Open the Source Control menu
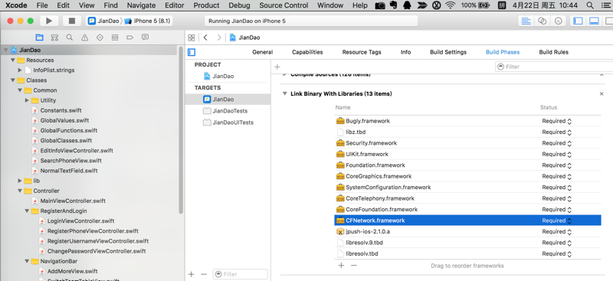613x281 pixels. (x=284, y=5)
